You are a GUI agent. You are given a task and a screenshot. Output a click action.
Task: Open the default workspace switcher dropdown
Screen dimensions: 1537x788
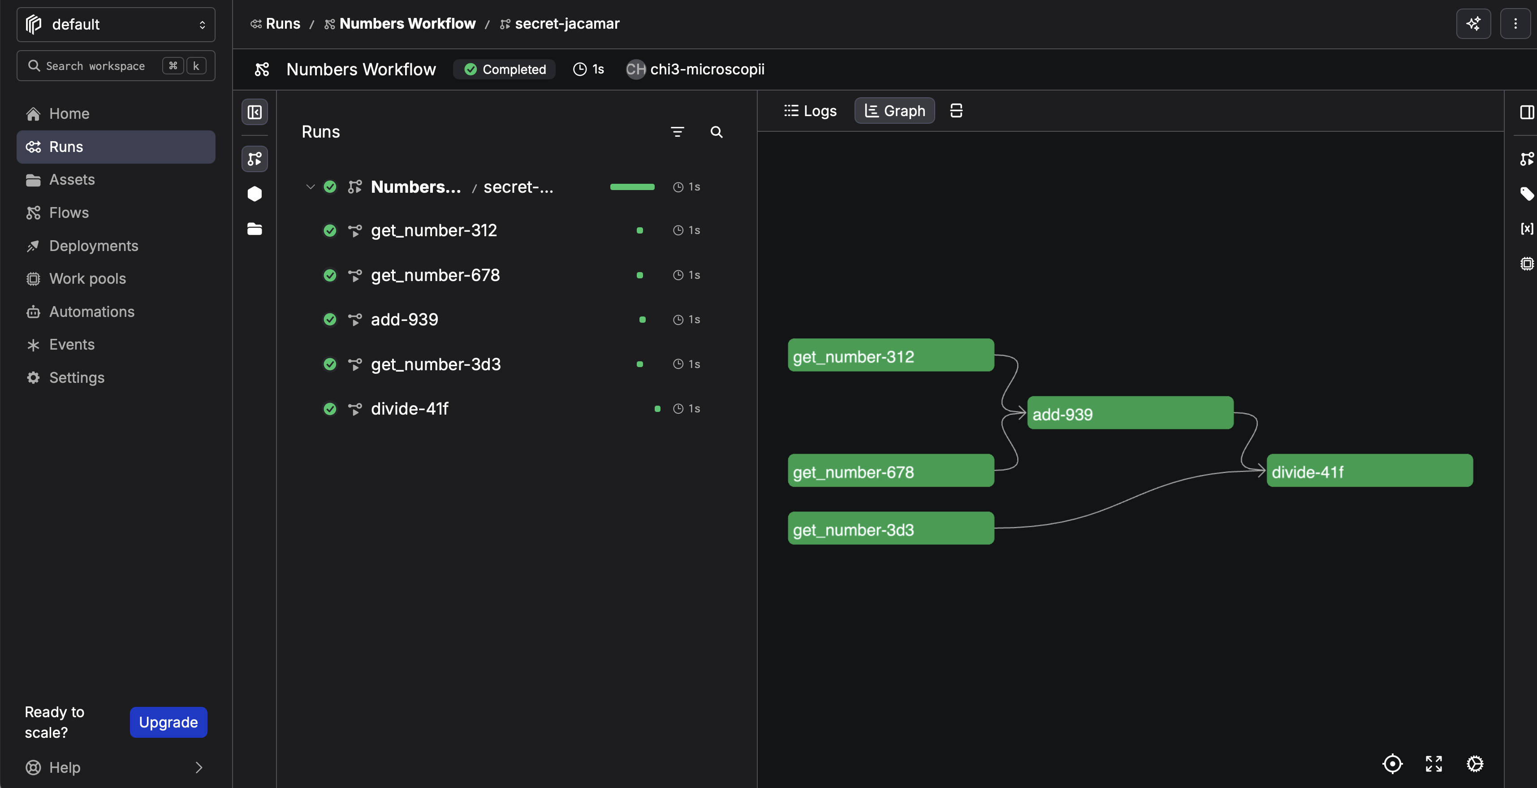click(x=116, y=25)
